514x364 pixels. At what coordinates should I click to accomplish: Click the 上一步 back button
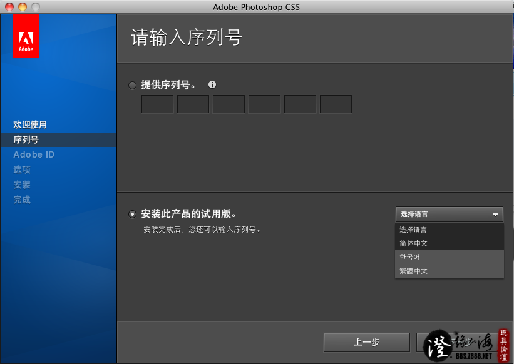[367, 342]
